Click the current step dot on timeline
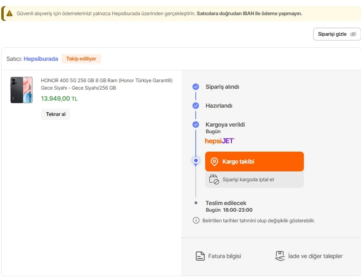 (x=196, y=160)
